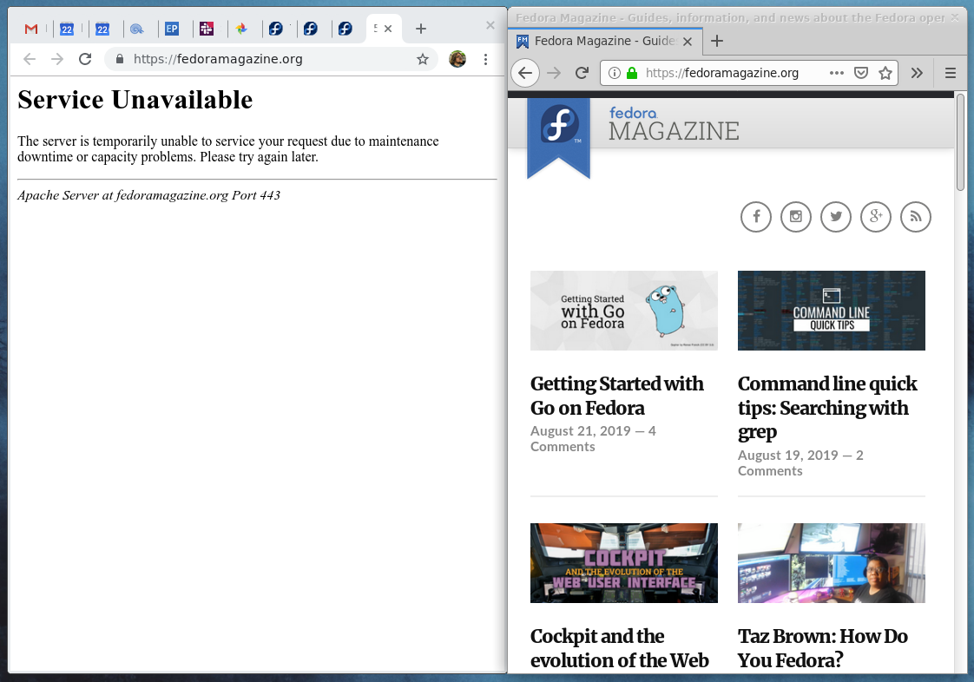Open the Taz Brown article thumbnail
This screenshot has height=682, width=974.
pyautogui.click(x=832, y=563)
